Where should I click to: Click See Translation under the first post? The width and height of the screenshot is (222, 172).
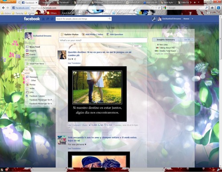[x=74, y=63]
